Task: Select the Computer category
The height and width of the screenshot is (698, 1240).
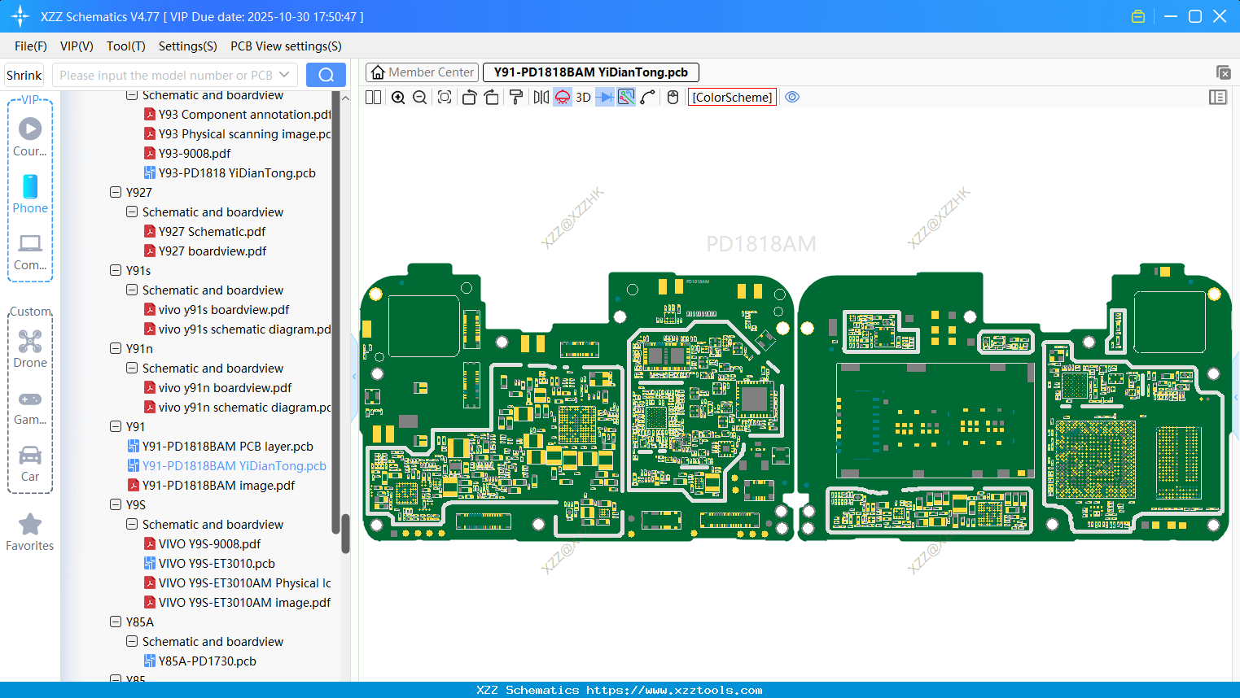Action: point(30,252)
